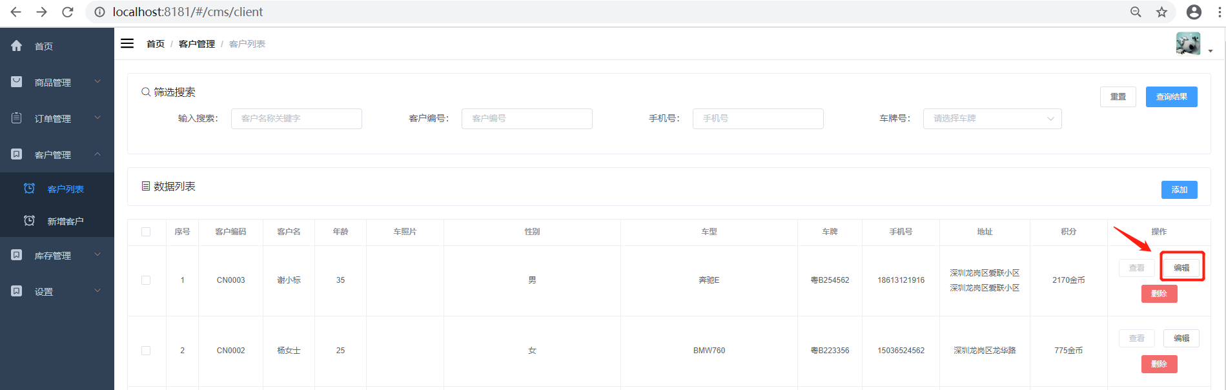Click the 查询结果 search button
This screenshot has width=1226, height=390.
[1172, 97]
